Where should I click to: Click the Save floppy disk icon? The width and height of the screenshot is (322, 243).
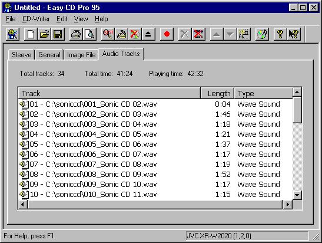[58, 34]
